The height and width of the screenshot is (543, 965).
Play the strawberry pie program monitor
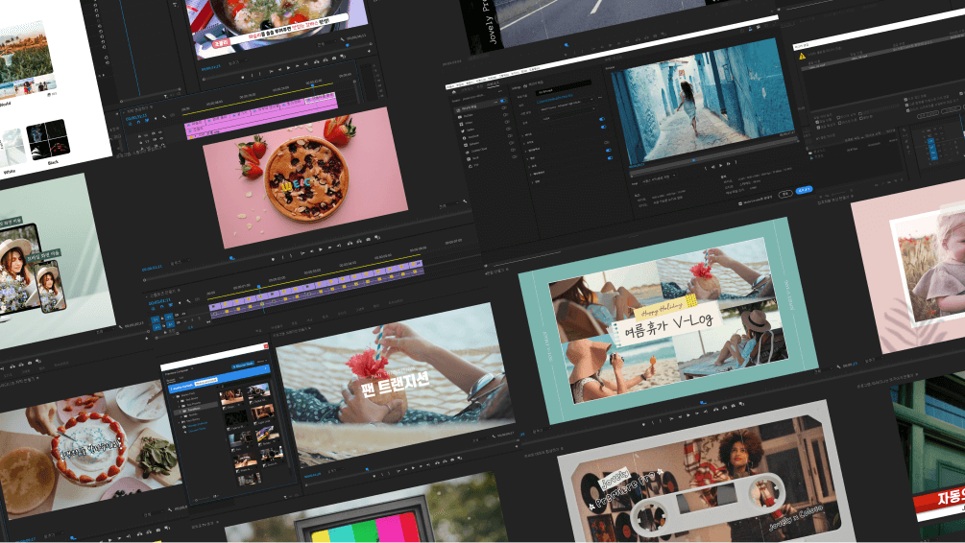321,249
